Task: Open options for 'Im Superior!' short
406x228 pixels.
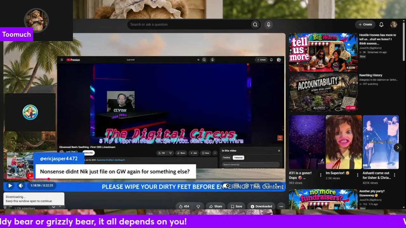Action: [357, 175]
